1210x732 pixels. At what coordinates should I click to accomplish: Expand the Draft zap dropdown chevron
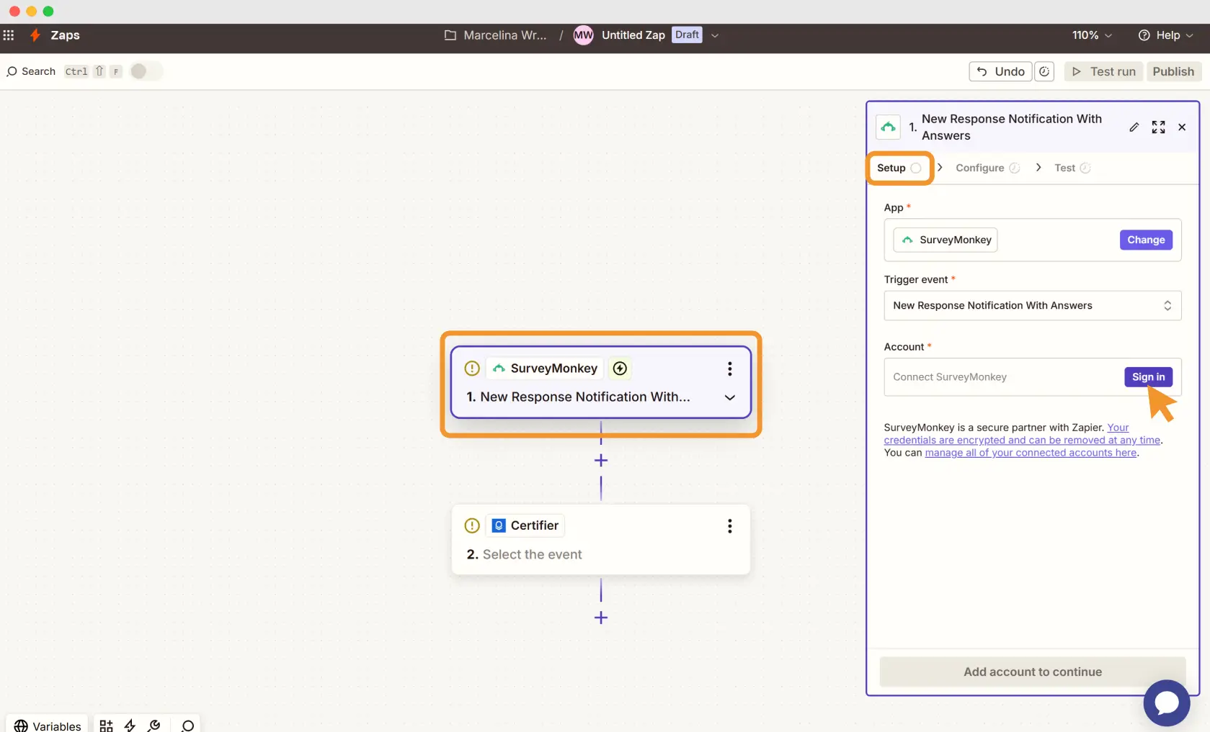click(x=714, y=35)
